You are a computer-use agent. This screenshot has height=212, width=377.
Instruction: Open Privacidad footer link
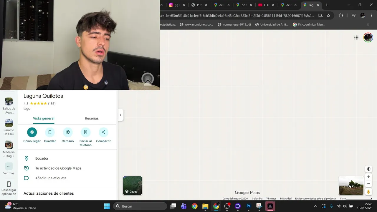[x=286, y=199]
